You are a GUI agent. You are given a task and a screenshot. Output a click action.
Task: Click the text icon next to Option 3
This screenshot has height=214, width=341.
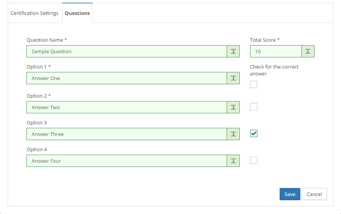point(233,134)
